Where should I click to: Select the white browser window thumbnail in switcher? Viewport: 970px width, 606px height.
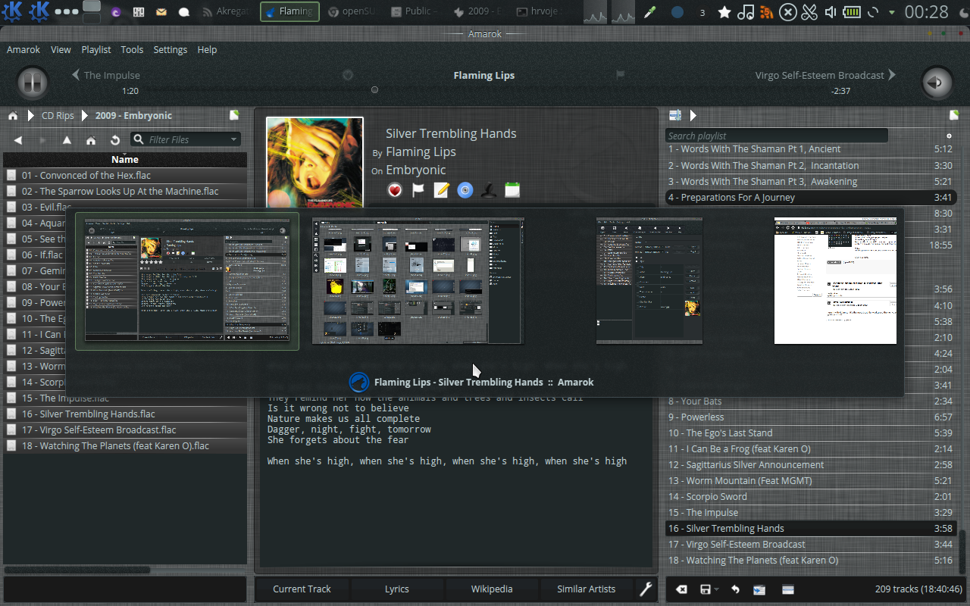[x=835, y=281]
